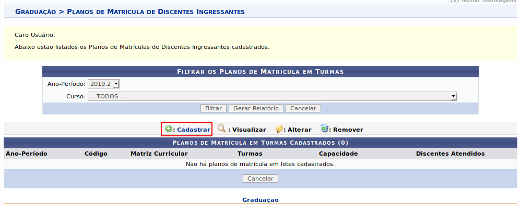Screen dimensions: 521x204
Task: Cancel the filter form with Cancelar
Action: coord(303,108)
